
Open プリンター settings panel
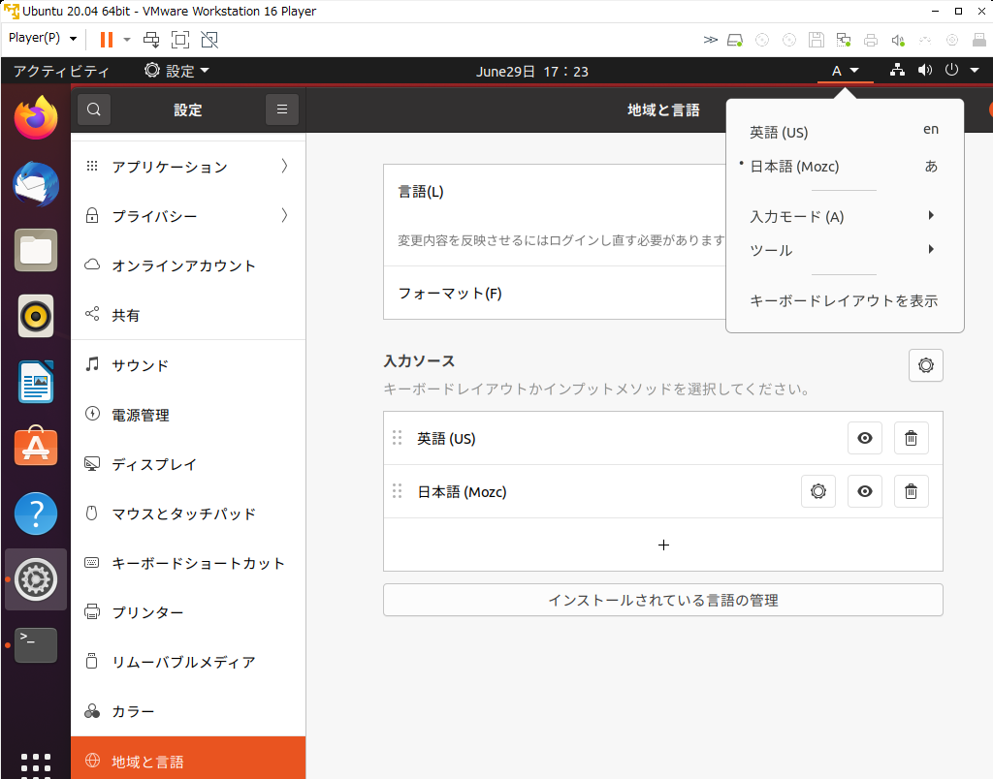188,612
